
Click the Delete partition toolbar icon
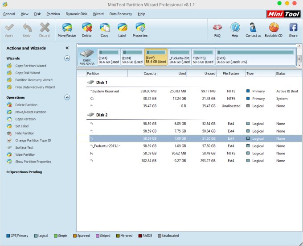[87, 28]
